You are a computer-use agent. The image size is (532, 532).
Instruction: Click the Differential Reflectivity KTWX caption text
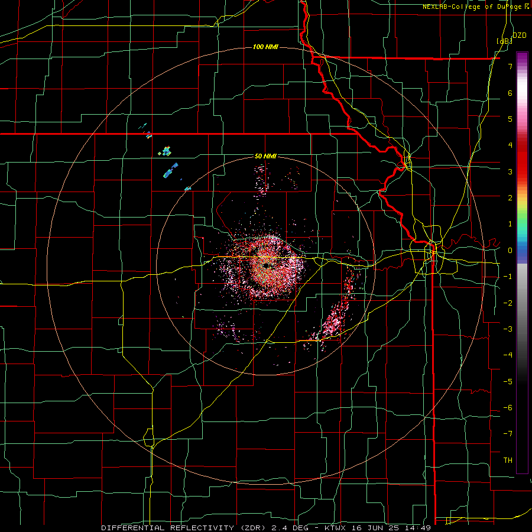pos(266,528)
